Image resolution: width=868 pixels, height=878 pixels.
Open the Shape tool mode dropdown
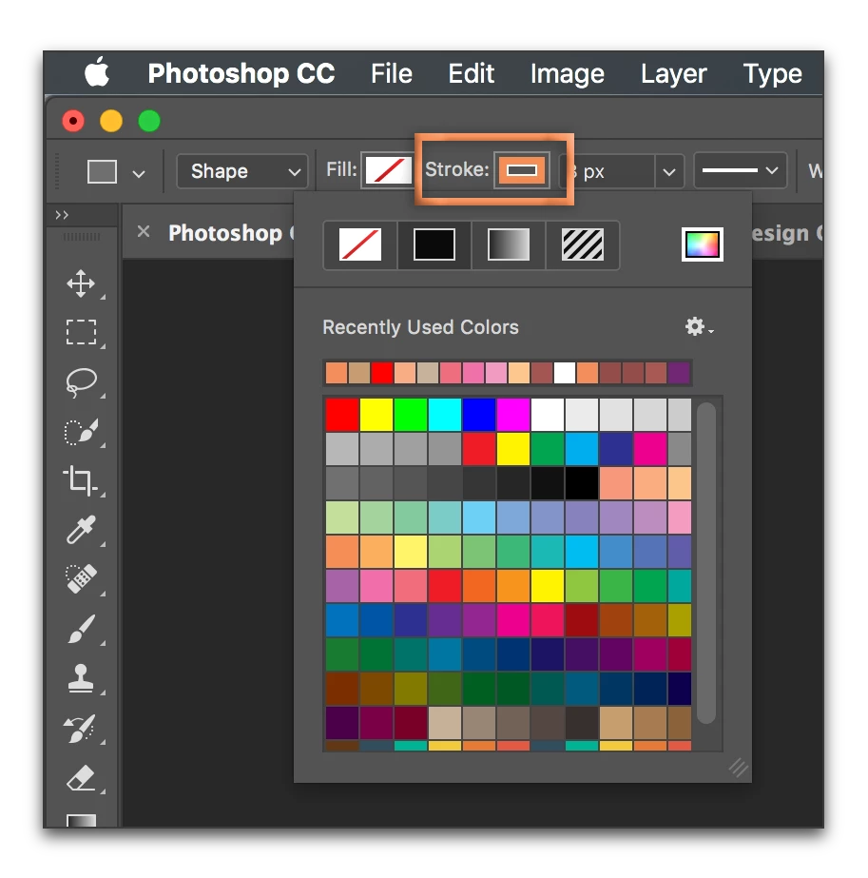tap(242, 171)
